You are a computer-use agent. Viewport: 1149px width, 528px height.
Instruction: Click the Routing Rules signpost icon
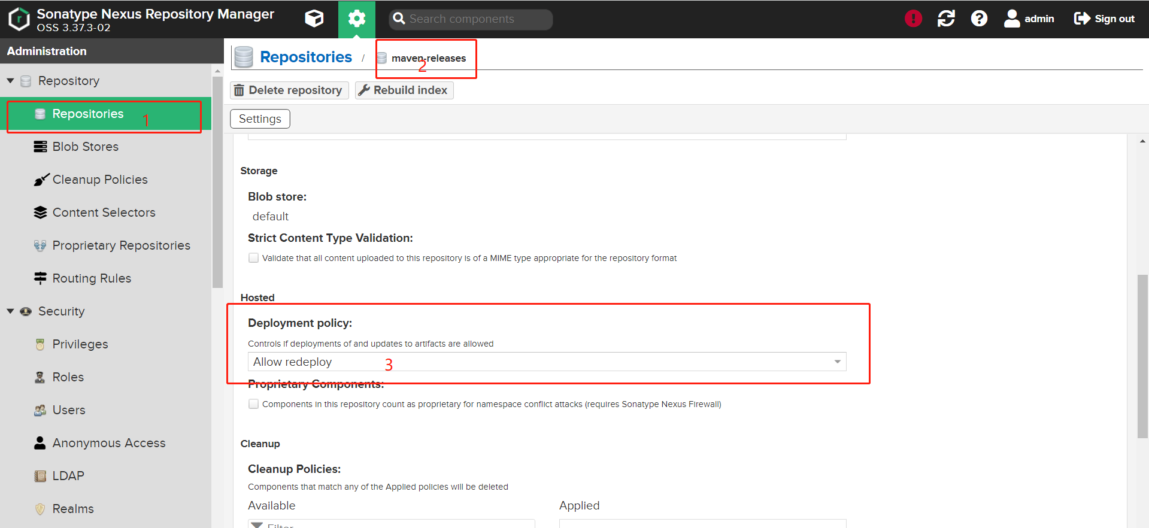pos(40,278)
